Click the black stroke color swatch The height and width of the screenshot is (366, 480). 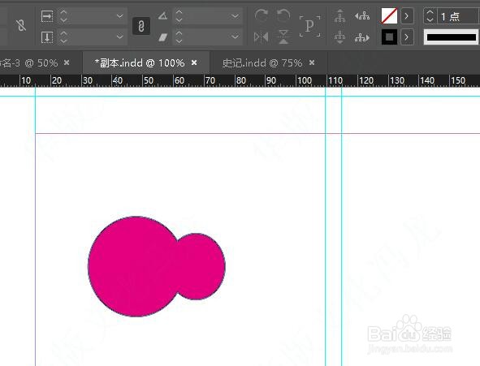pos(389,37)
